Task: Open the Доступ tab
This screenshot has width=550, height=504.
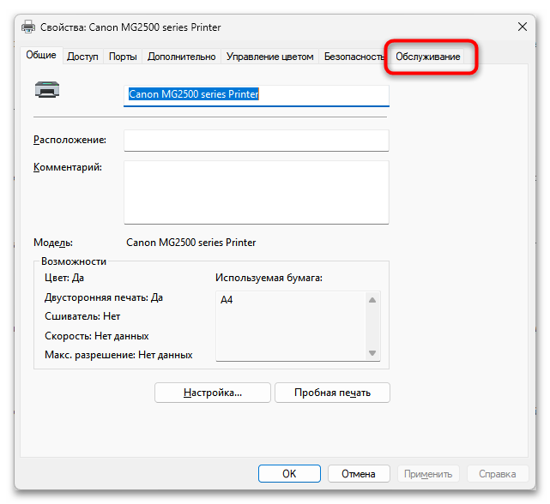Action: coord(82,57)
